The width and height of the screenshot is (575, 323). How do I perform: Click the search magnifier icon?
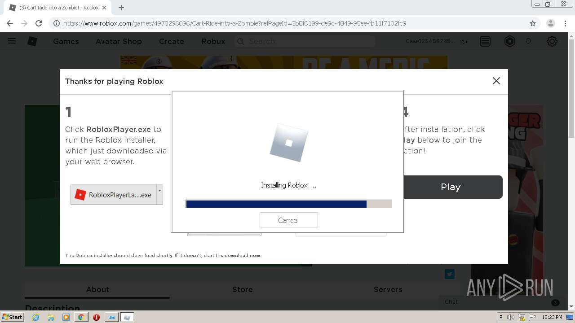tap(241, 41)
